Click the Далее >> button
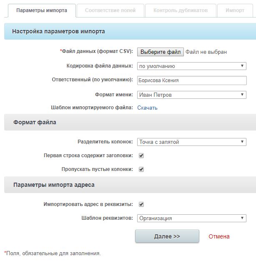Viewport: 256px width, 261px height. click(x=167, y=236)
